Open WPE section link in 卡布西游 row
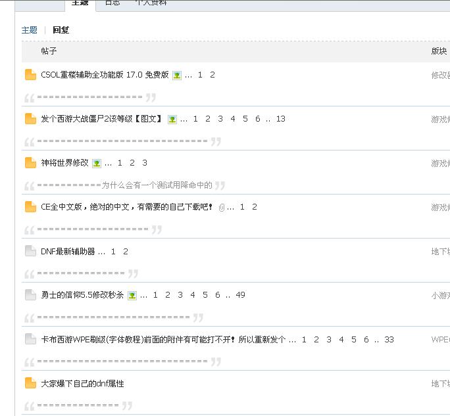 [x=441, y=340]
